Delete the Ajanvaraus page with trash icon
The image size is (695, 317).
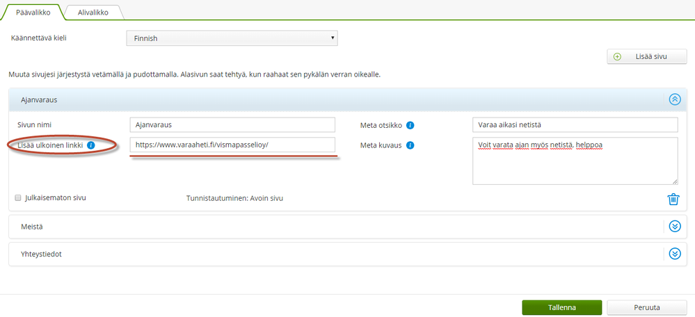click(x=673, y=200)
